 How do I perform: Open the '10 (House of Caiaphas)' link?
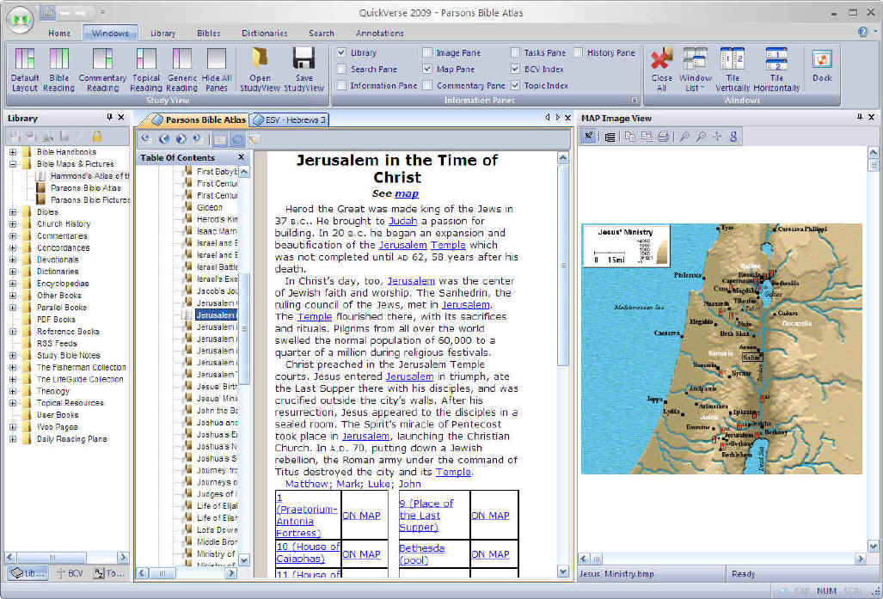pos(308,553)
